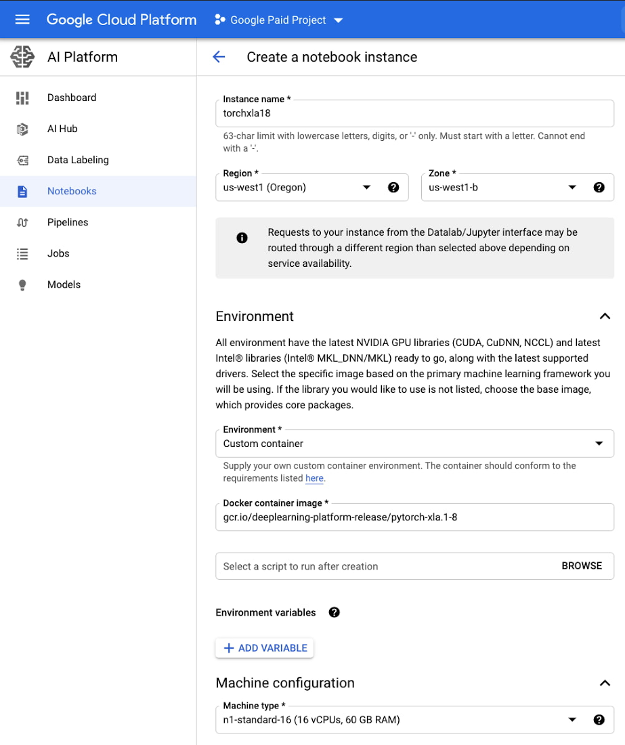
Task: Click the Environment variables help icon
Action: pos(335,612)
